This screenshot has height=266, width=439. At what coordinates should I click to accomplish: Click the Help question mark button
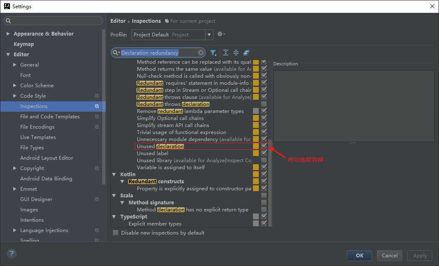tap(12, 254)
